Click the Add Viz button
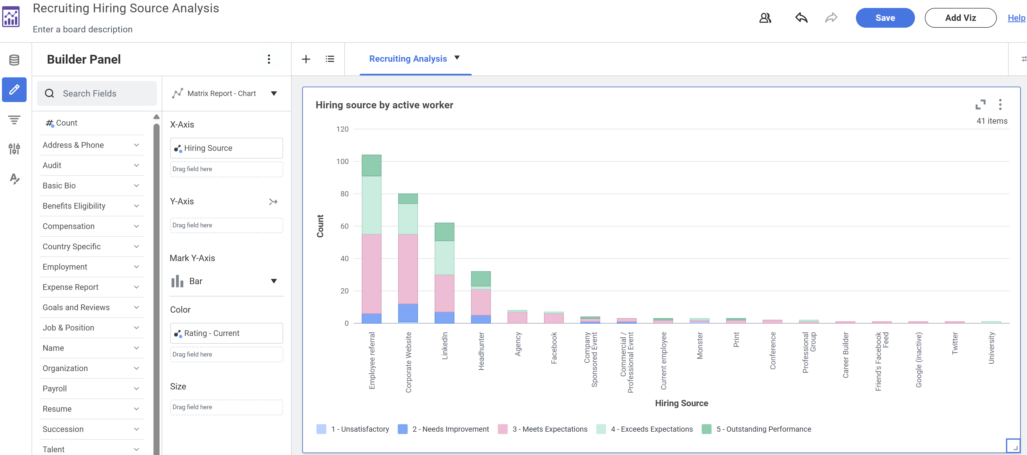1027x455 pixels. 961,18
